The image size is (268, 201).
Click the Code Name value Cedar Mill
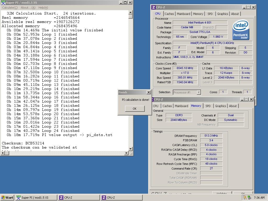pyautogui.click(x=187, y=27)
